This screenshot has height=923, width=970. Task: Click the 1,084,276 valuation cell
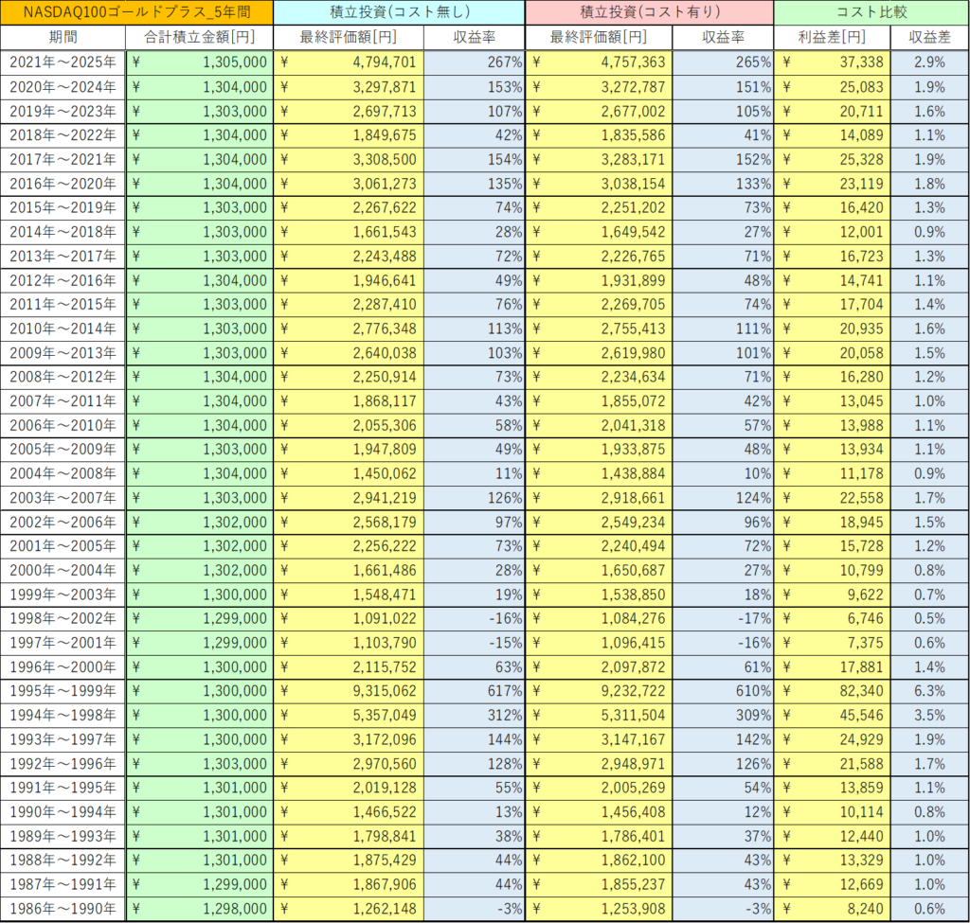(599, 618)
